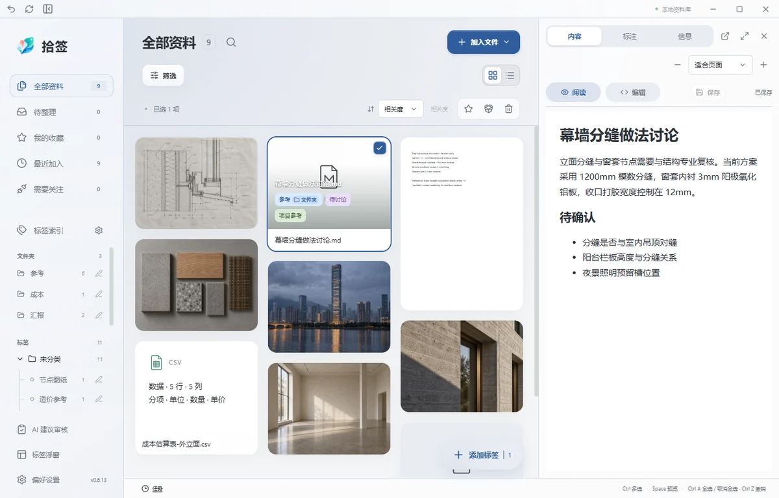Collapse the 未分类 tag group

[20, 359]
